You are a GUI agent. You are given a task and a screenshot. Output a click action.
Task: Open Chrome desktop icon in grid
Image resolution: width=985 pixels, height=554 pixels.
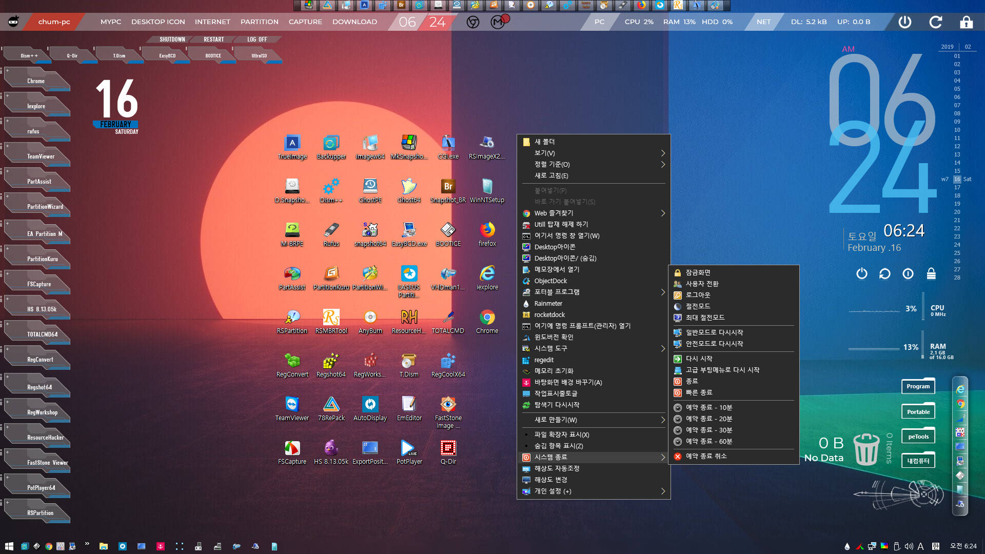487,322
